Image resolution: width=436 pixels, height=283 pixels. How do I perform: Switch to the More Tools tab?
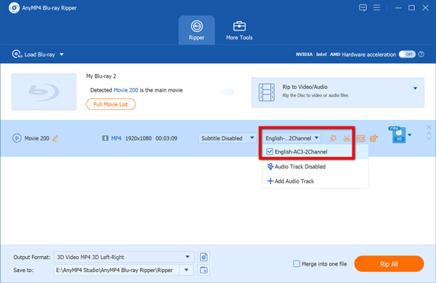(x=239, y=31)
